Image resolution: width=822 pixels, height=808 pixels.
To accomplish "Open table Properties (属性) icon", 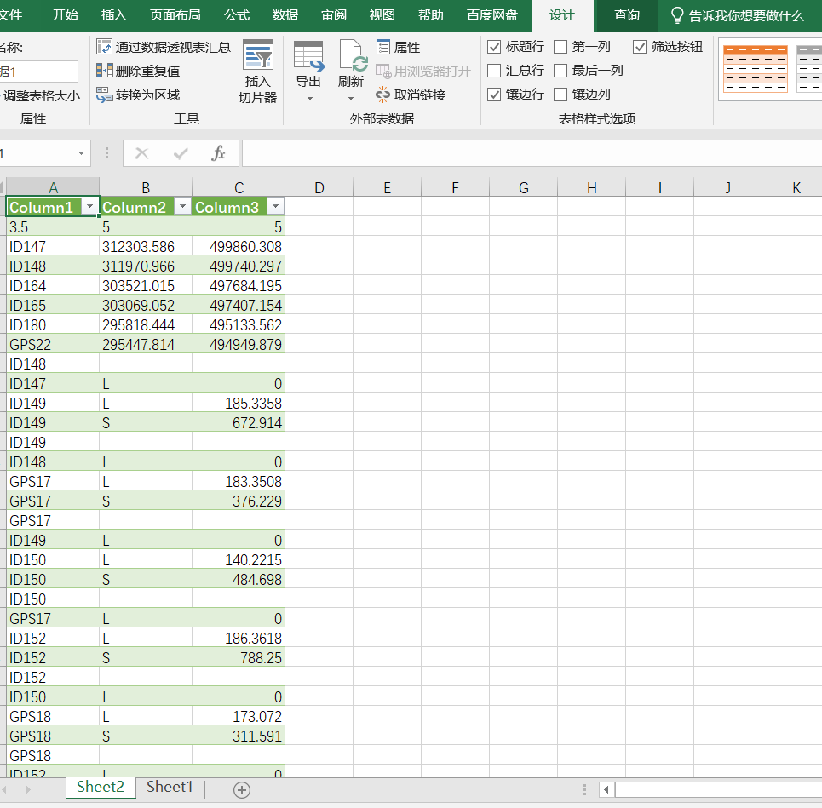I will pos(383,47).
